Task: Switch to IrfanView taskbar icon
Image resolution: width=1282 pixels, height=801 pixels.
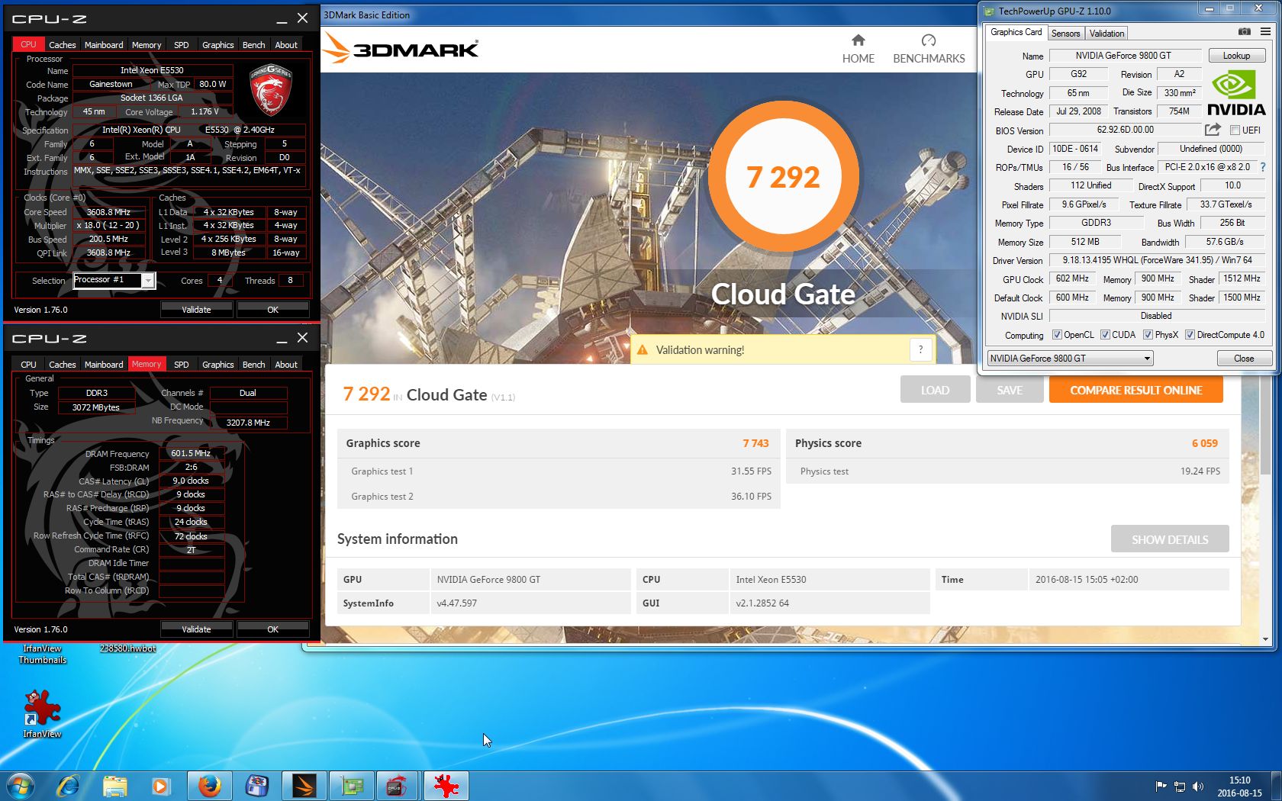Action: [446, 786]
